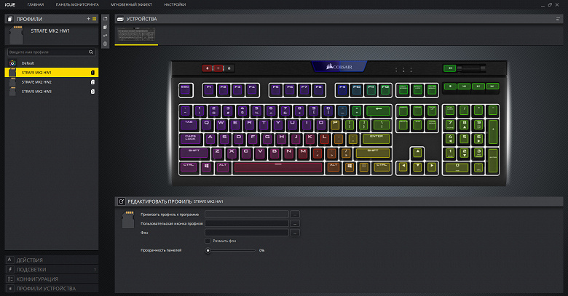Click the storage badge on STRAFE MK2 HW2 row
Screen dimensions: 568x296
pyautogui.click(x=92, y=82)
